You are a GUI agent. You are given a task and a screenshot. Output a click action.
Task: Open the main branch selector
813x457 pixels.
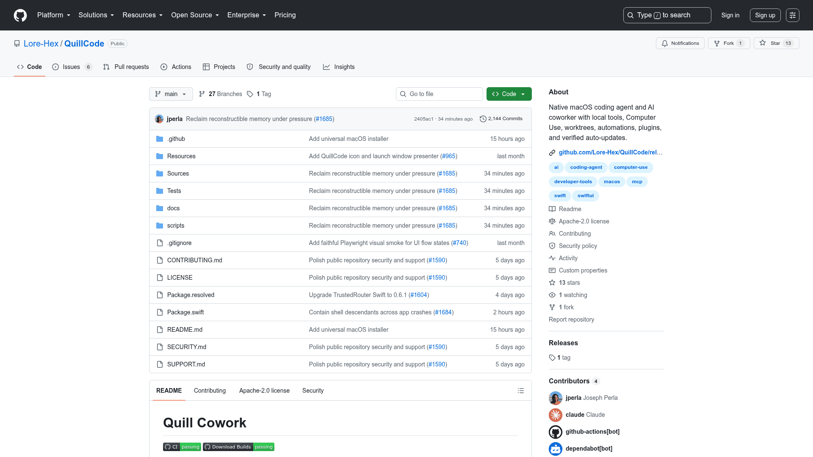tap(171, 94)
